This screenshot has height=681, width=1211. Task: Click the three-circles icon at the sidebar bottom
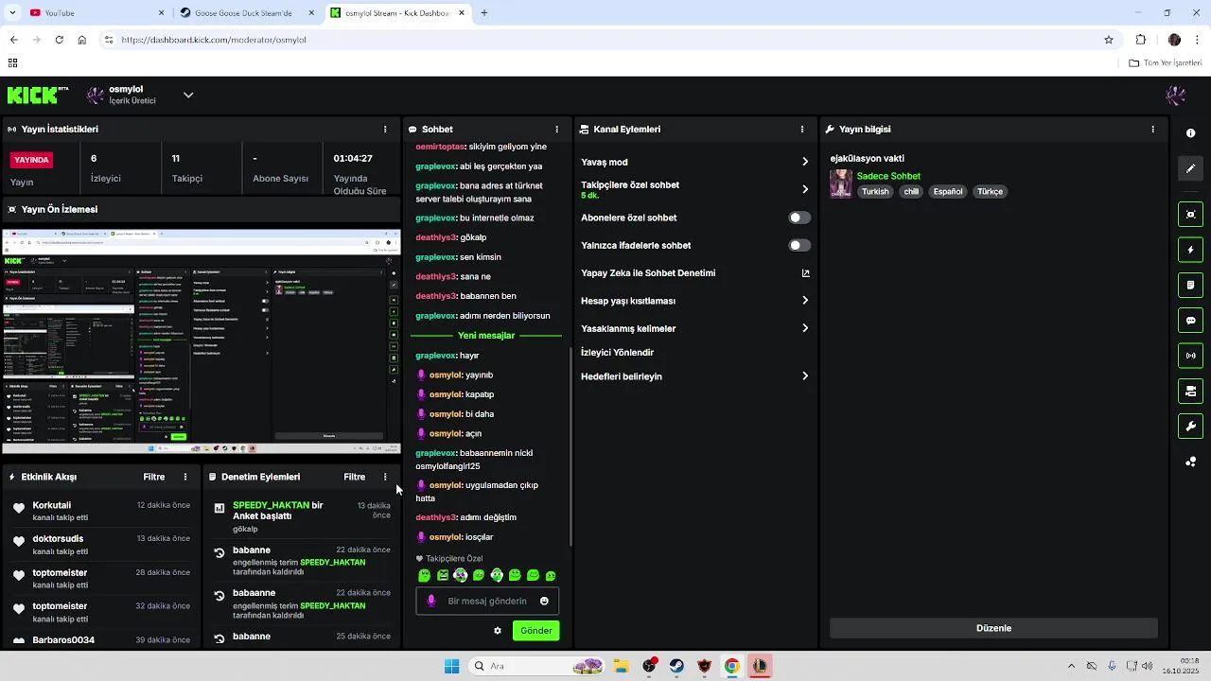click(1191, 462)
